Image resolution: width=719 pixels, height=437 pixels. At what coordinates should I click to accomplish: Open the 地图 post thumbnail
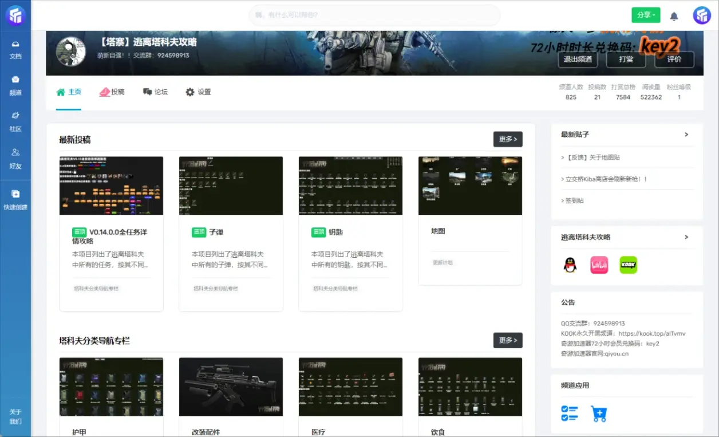[470, 186]
